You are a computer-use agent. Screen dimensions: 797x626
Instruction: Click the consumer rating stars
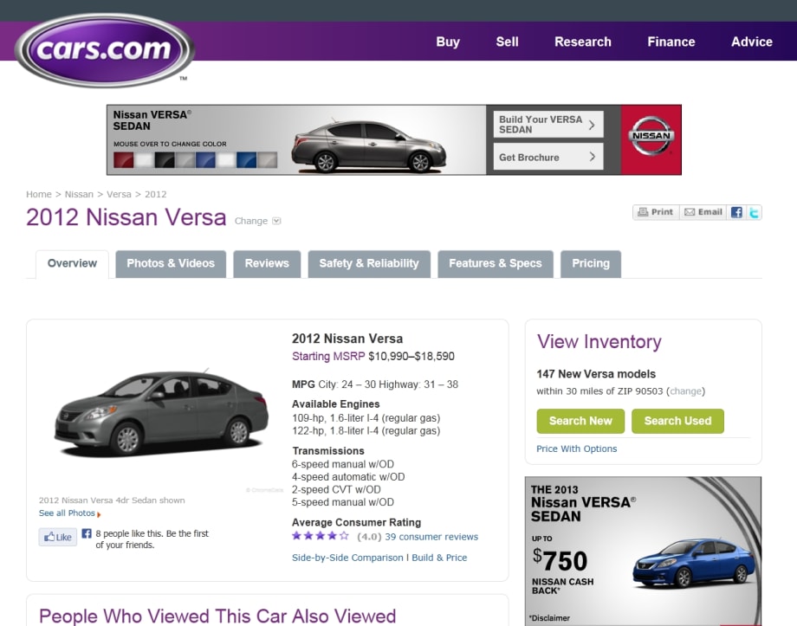pos(321,536)
